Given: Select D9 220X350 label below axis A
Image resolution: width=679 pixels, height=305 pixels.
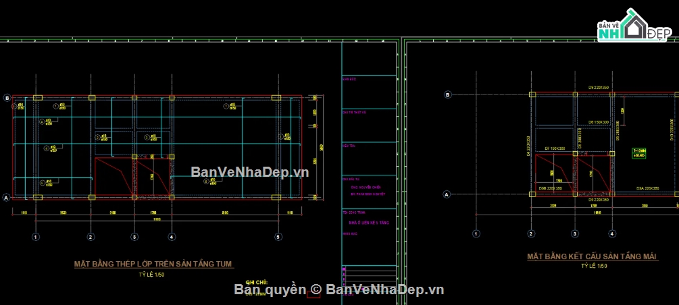Looking at the screenshot, I should 599,200.
